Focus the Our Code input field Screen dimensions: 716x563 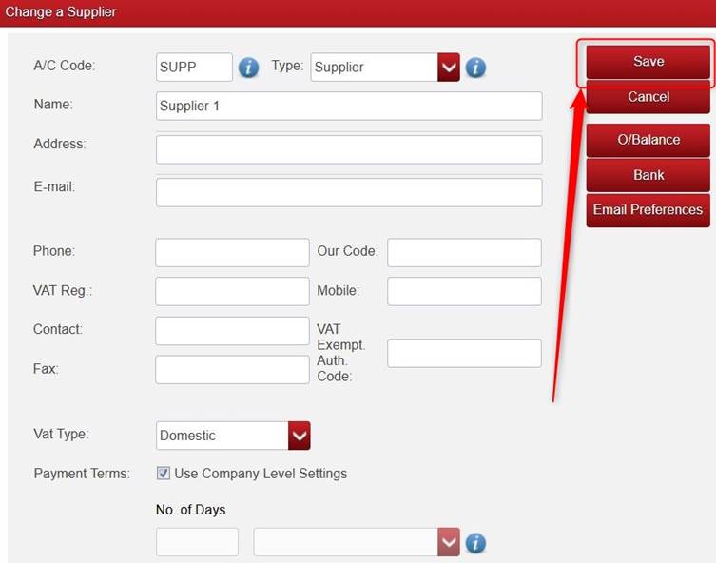464,253
